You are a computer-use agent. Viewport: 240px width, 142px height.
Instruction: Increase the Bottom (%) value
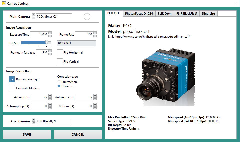point(95,105)
